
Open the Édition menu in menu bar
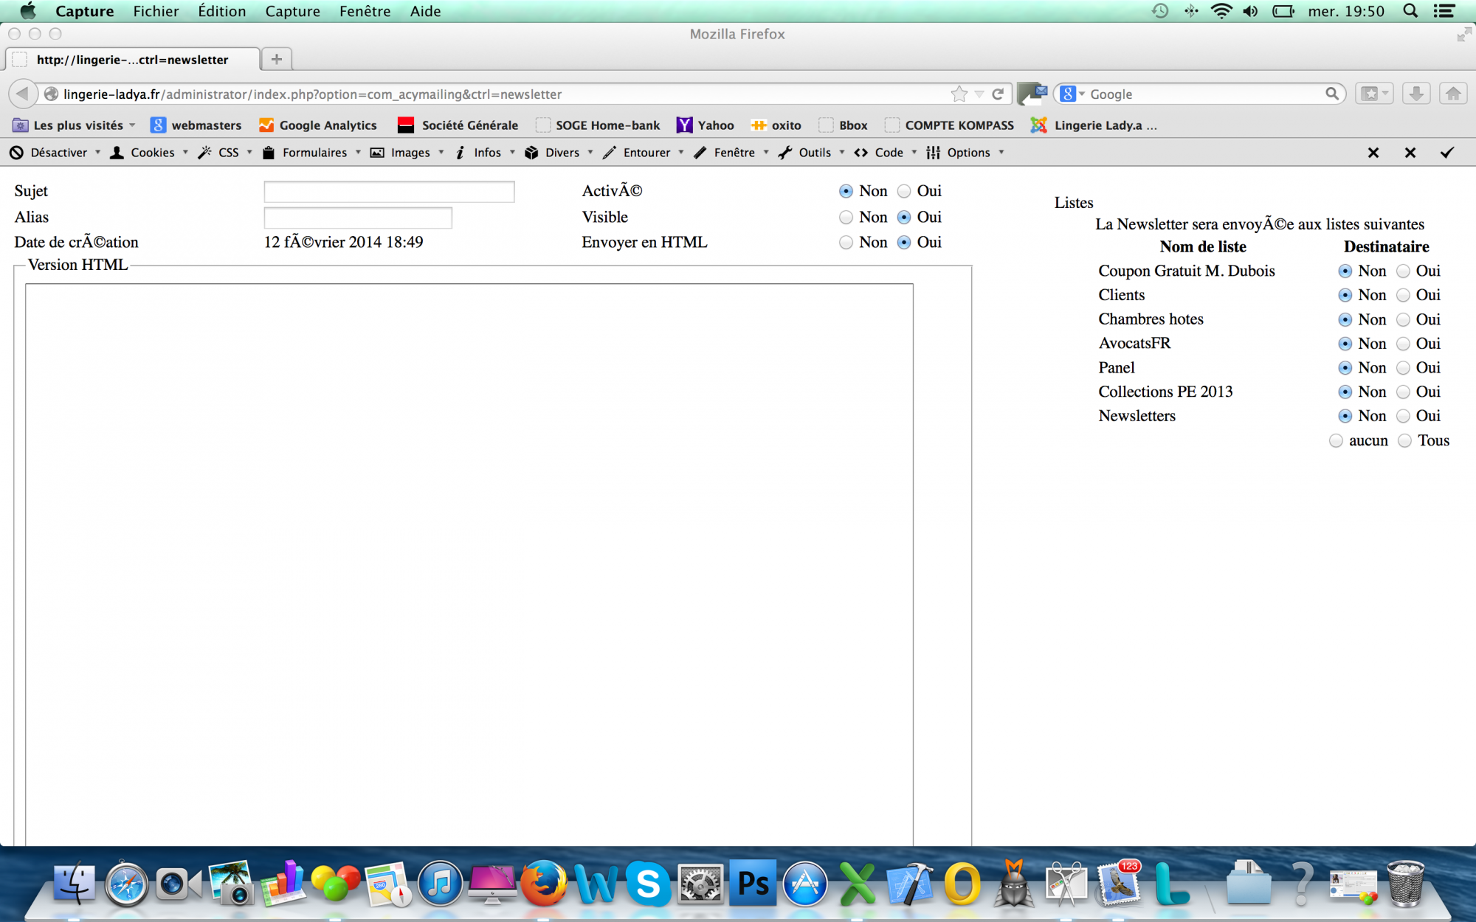coord(221,11)
